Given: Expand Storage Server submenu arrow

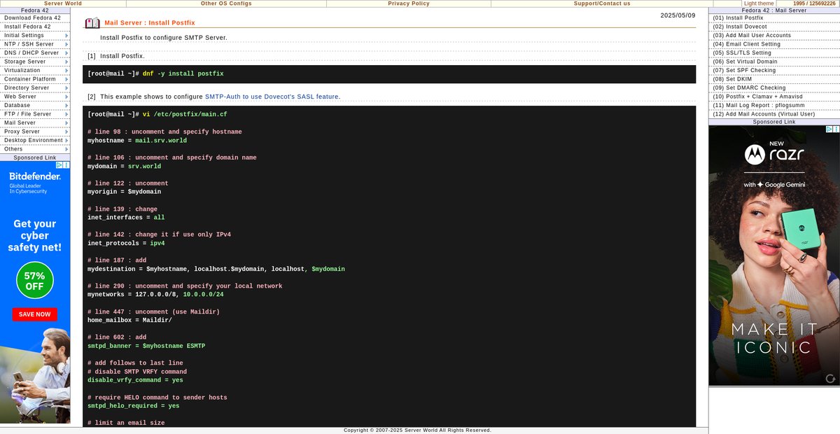Looking at the screenshot, I should pyautogui.click(x=66, y=62).
